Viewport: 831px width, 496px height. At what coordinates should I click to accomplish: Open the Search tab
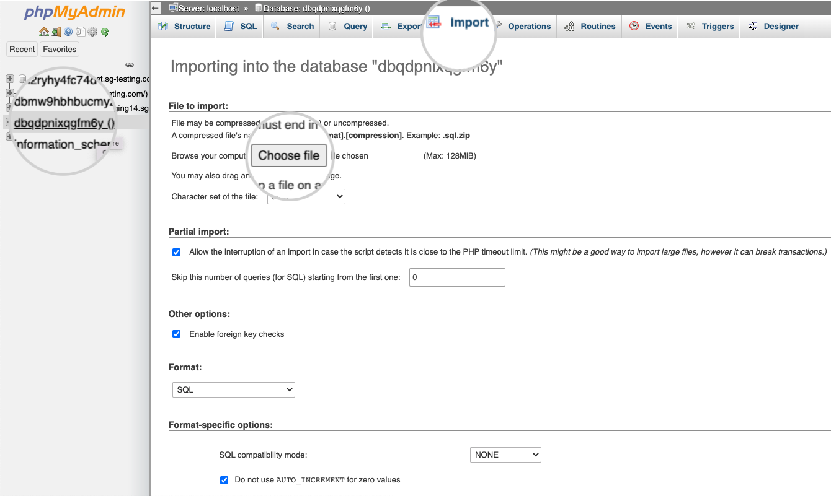[291, 27]
